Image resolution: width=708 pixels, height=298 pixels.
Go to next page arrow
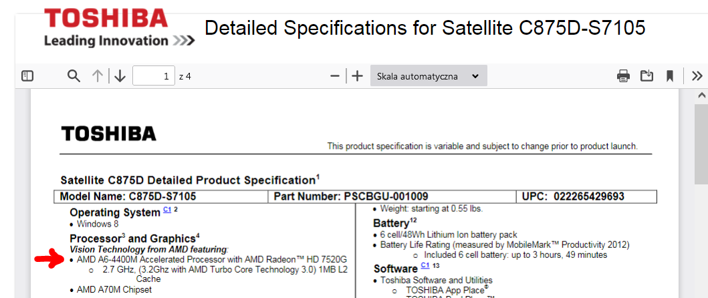click(120, 76)
